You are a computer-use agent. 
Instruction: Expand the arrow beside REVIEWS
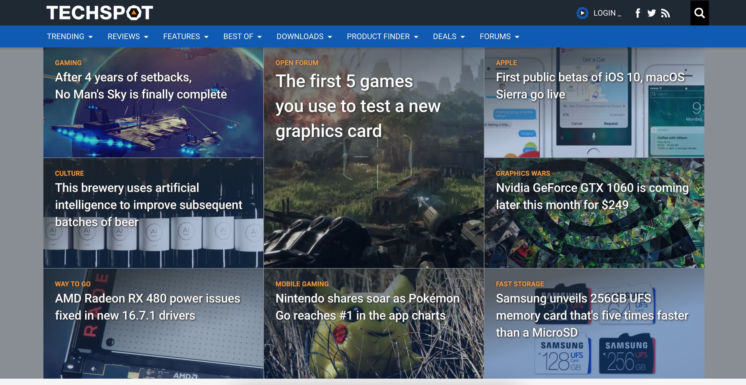[146, 37]
